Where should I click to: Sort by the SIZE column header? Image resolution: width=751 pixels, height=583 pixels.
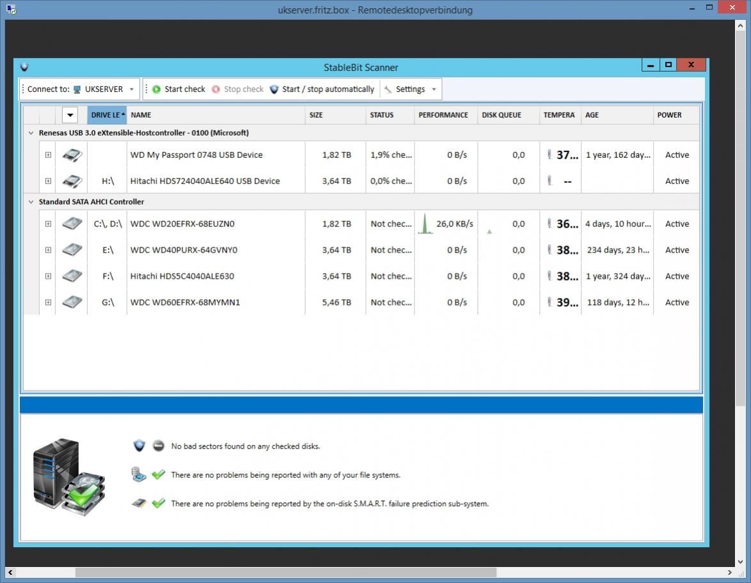(x=335, y=115)
